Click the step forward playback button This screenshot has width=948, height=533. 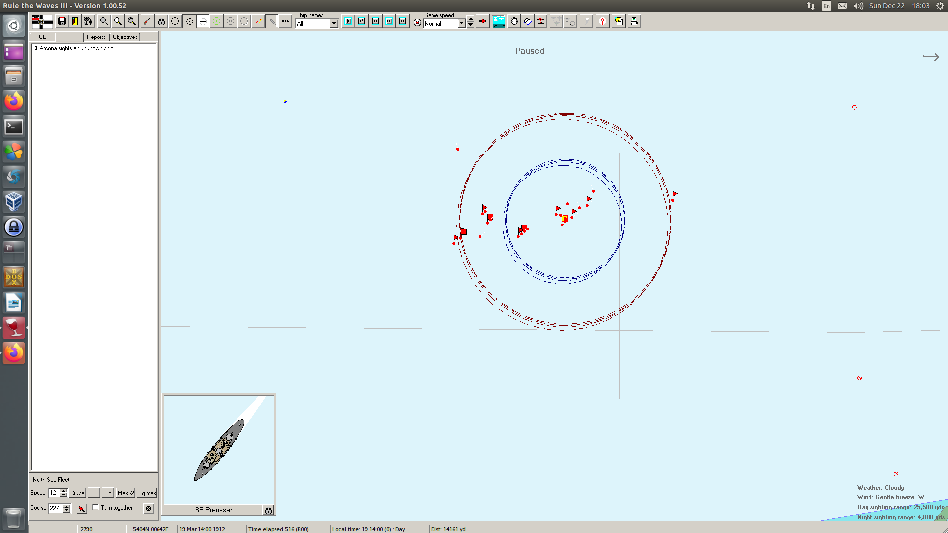[x=376, y=21]
